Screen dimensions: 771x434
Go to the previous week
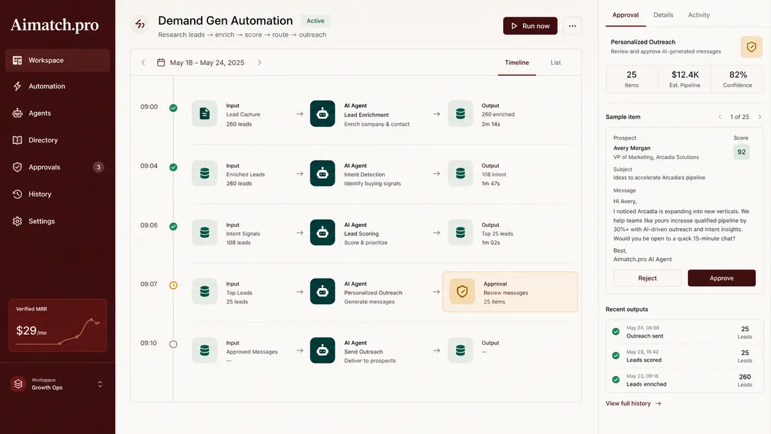[143, 62]
